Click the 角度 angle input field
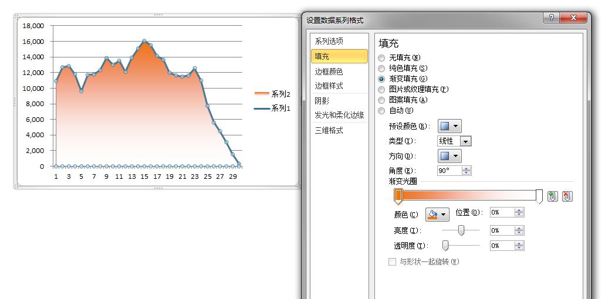 (x=449, y=171)
